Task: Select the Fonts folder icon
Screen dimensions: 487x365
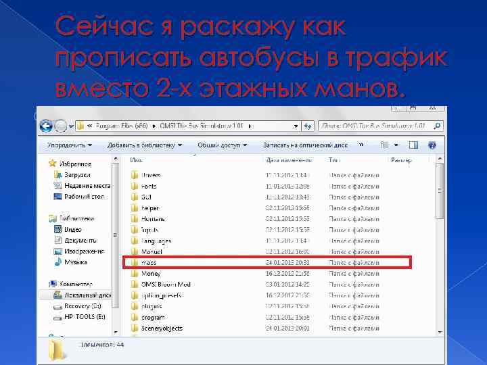Action: point(135,187)
